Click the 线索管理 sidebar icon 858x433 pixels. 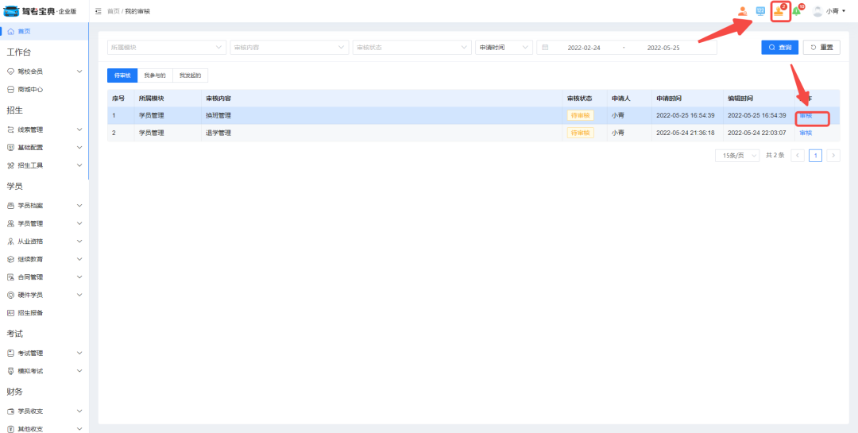click(10, 130)
